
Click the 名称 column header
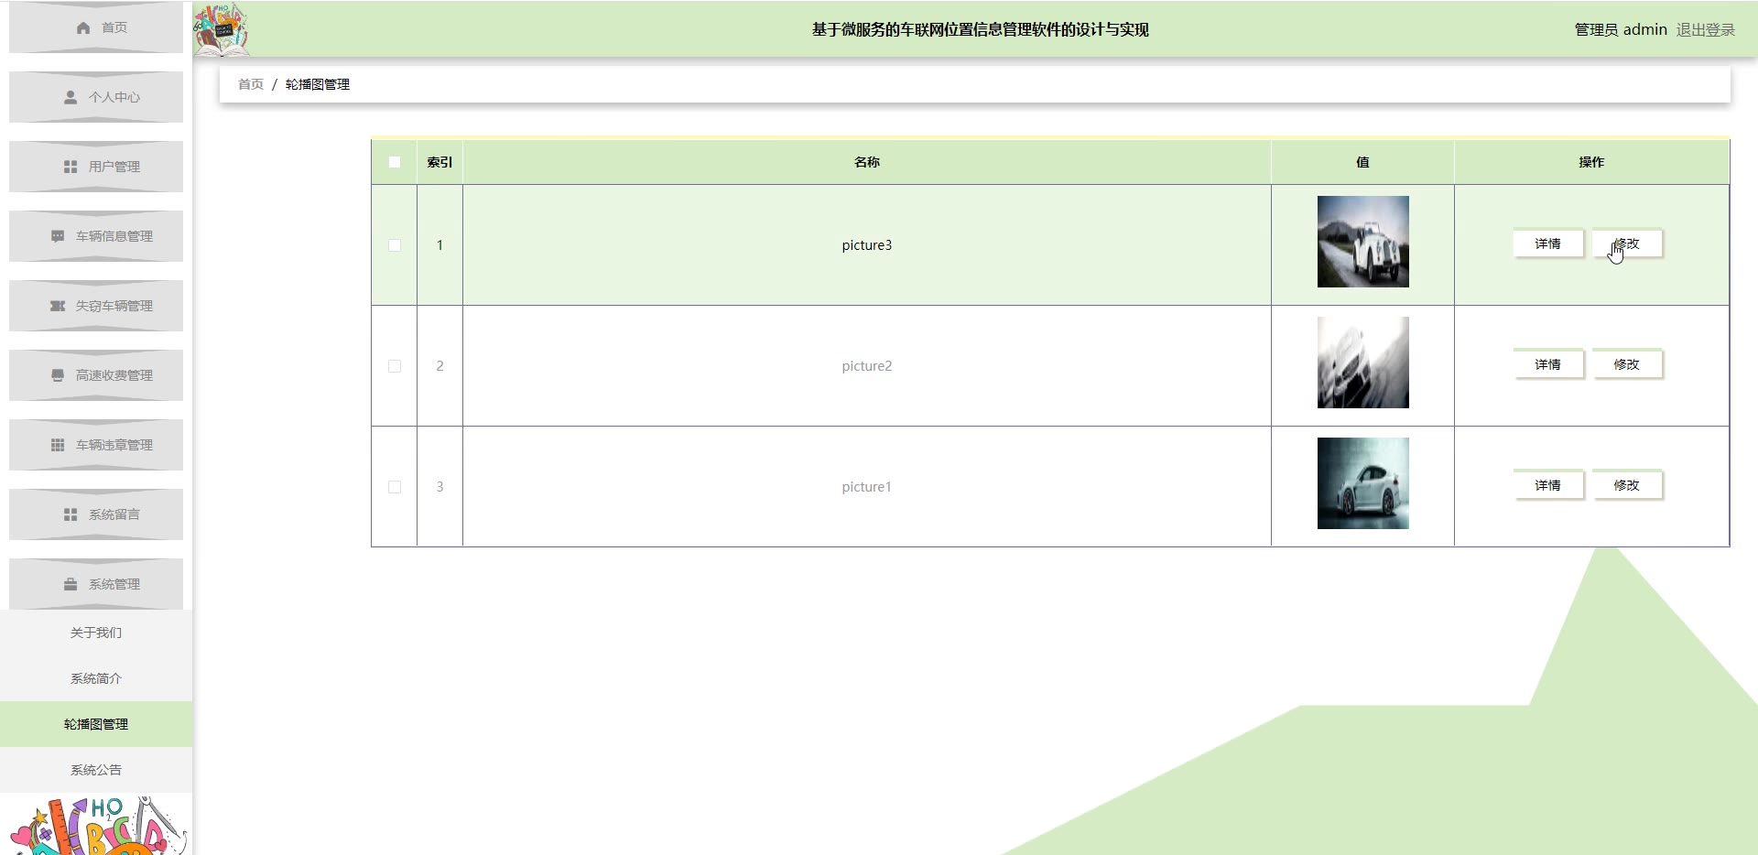(x=867, y=162)
